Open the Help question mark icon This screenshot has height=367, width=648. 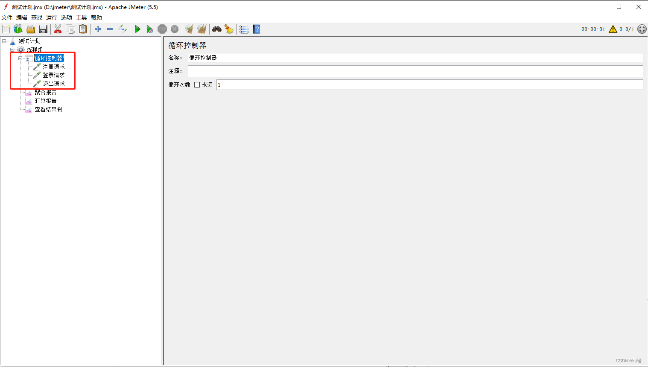point(257,29)
